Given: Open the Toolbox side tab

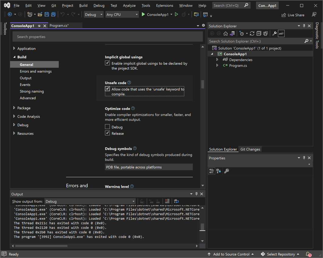Looking at the screenshot, I should pos(5,29).
